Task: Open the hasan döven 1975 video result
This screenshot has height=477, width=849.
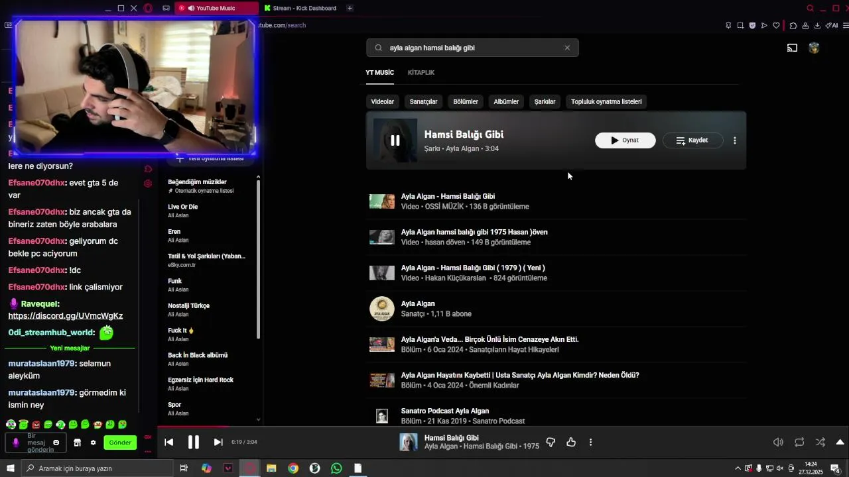Action: coord(556,237)
